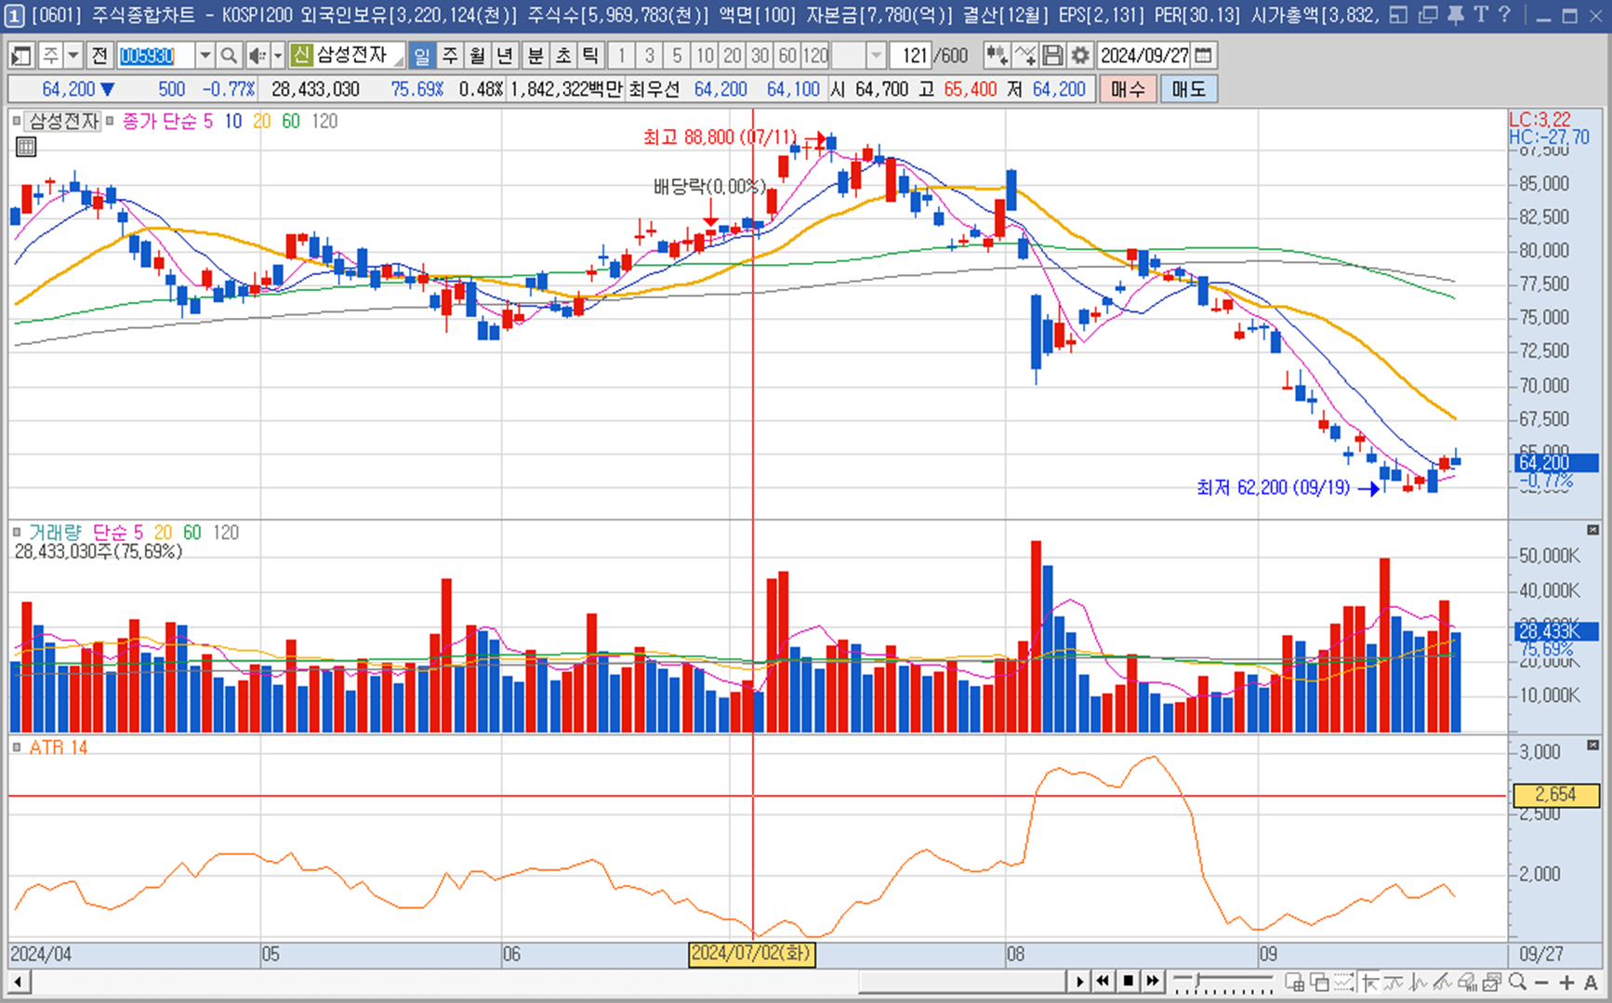1612x1003 pixels.
Task: Open the custom interval dropdown arrow
Action: [876, 56]
